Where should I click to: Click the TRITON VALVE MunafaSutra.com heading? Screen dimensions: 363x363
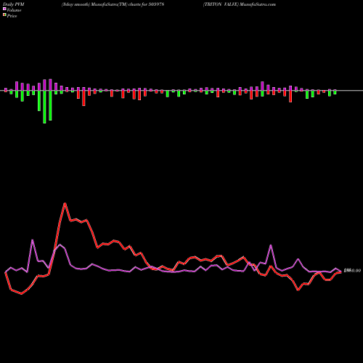click(240, 4)
